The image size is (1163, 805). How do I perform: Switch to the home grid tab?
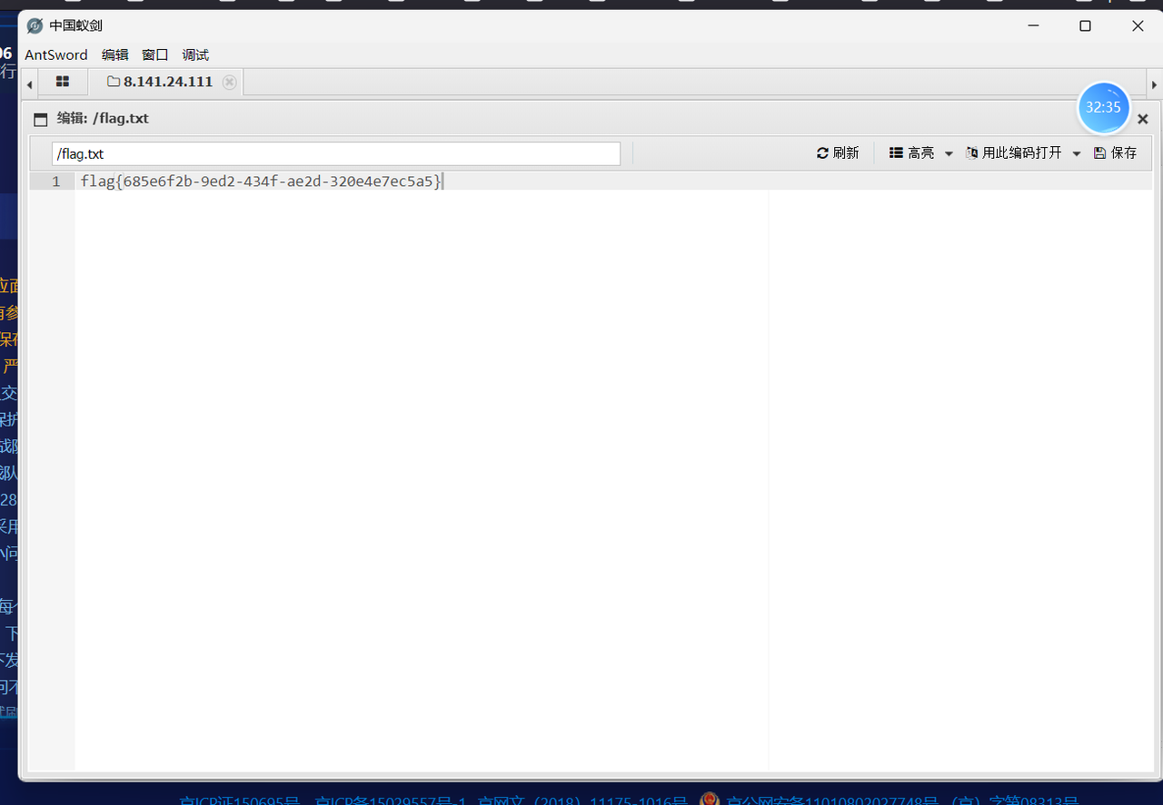point(63,82)
